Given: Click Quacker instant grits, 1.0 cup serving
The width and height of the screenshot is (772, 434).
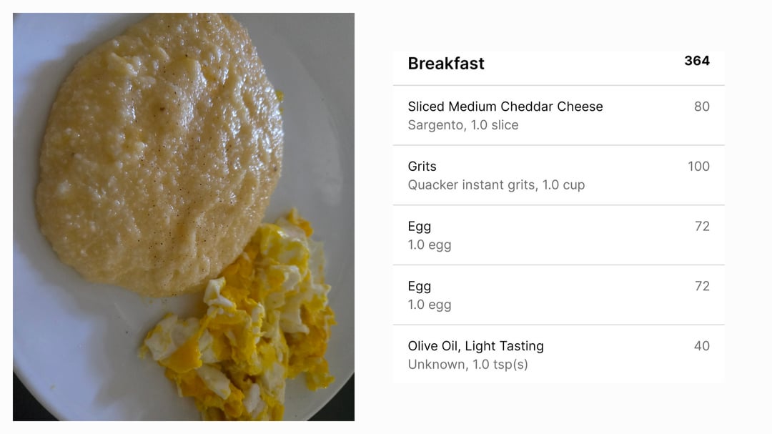Looking at the screenshot, I should (x=496, y=185).
